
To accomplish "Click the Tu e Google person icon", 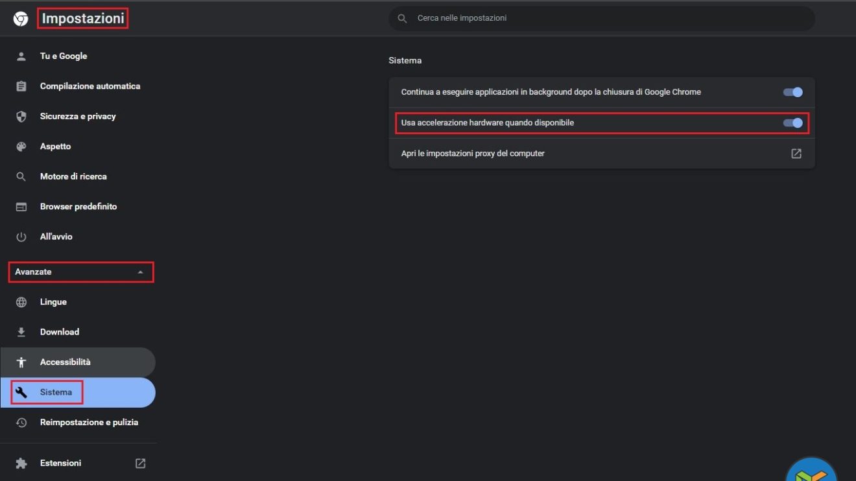I will pos(21,56).
